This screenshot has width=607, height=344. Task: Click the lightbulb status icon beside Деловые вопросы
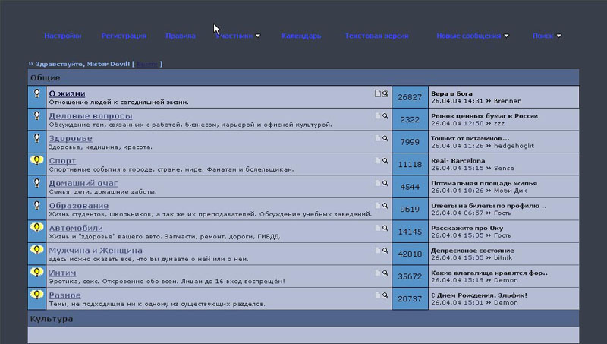pyautogui.click(x=36, y=117)
